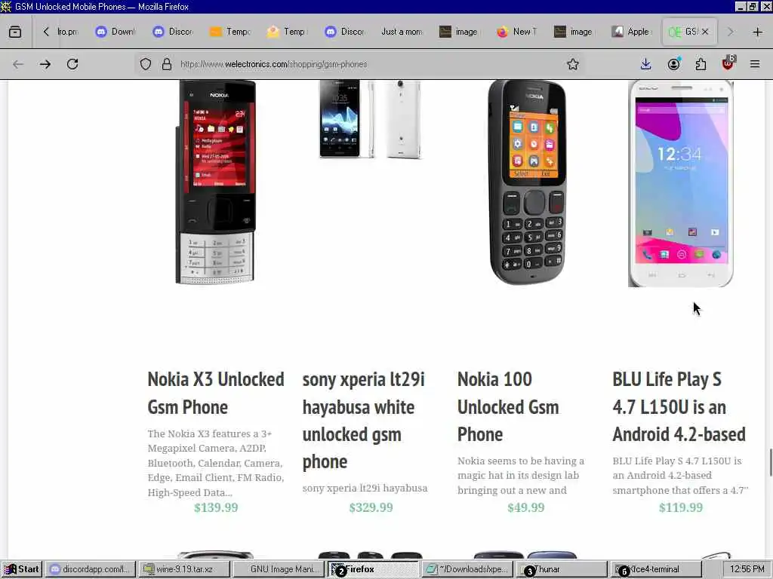Click the $139.99 price

pos(216,507)
